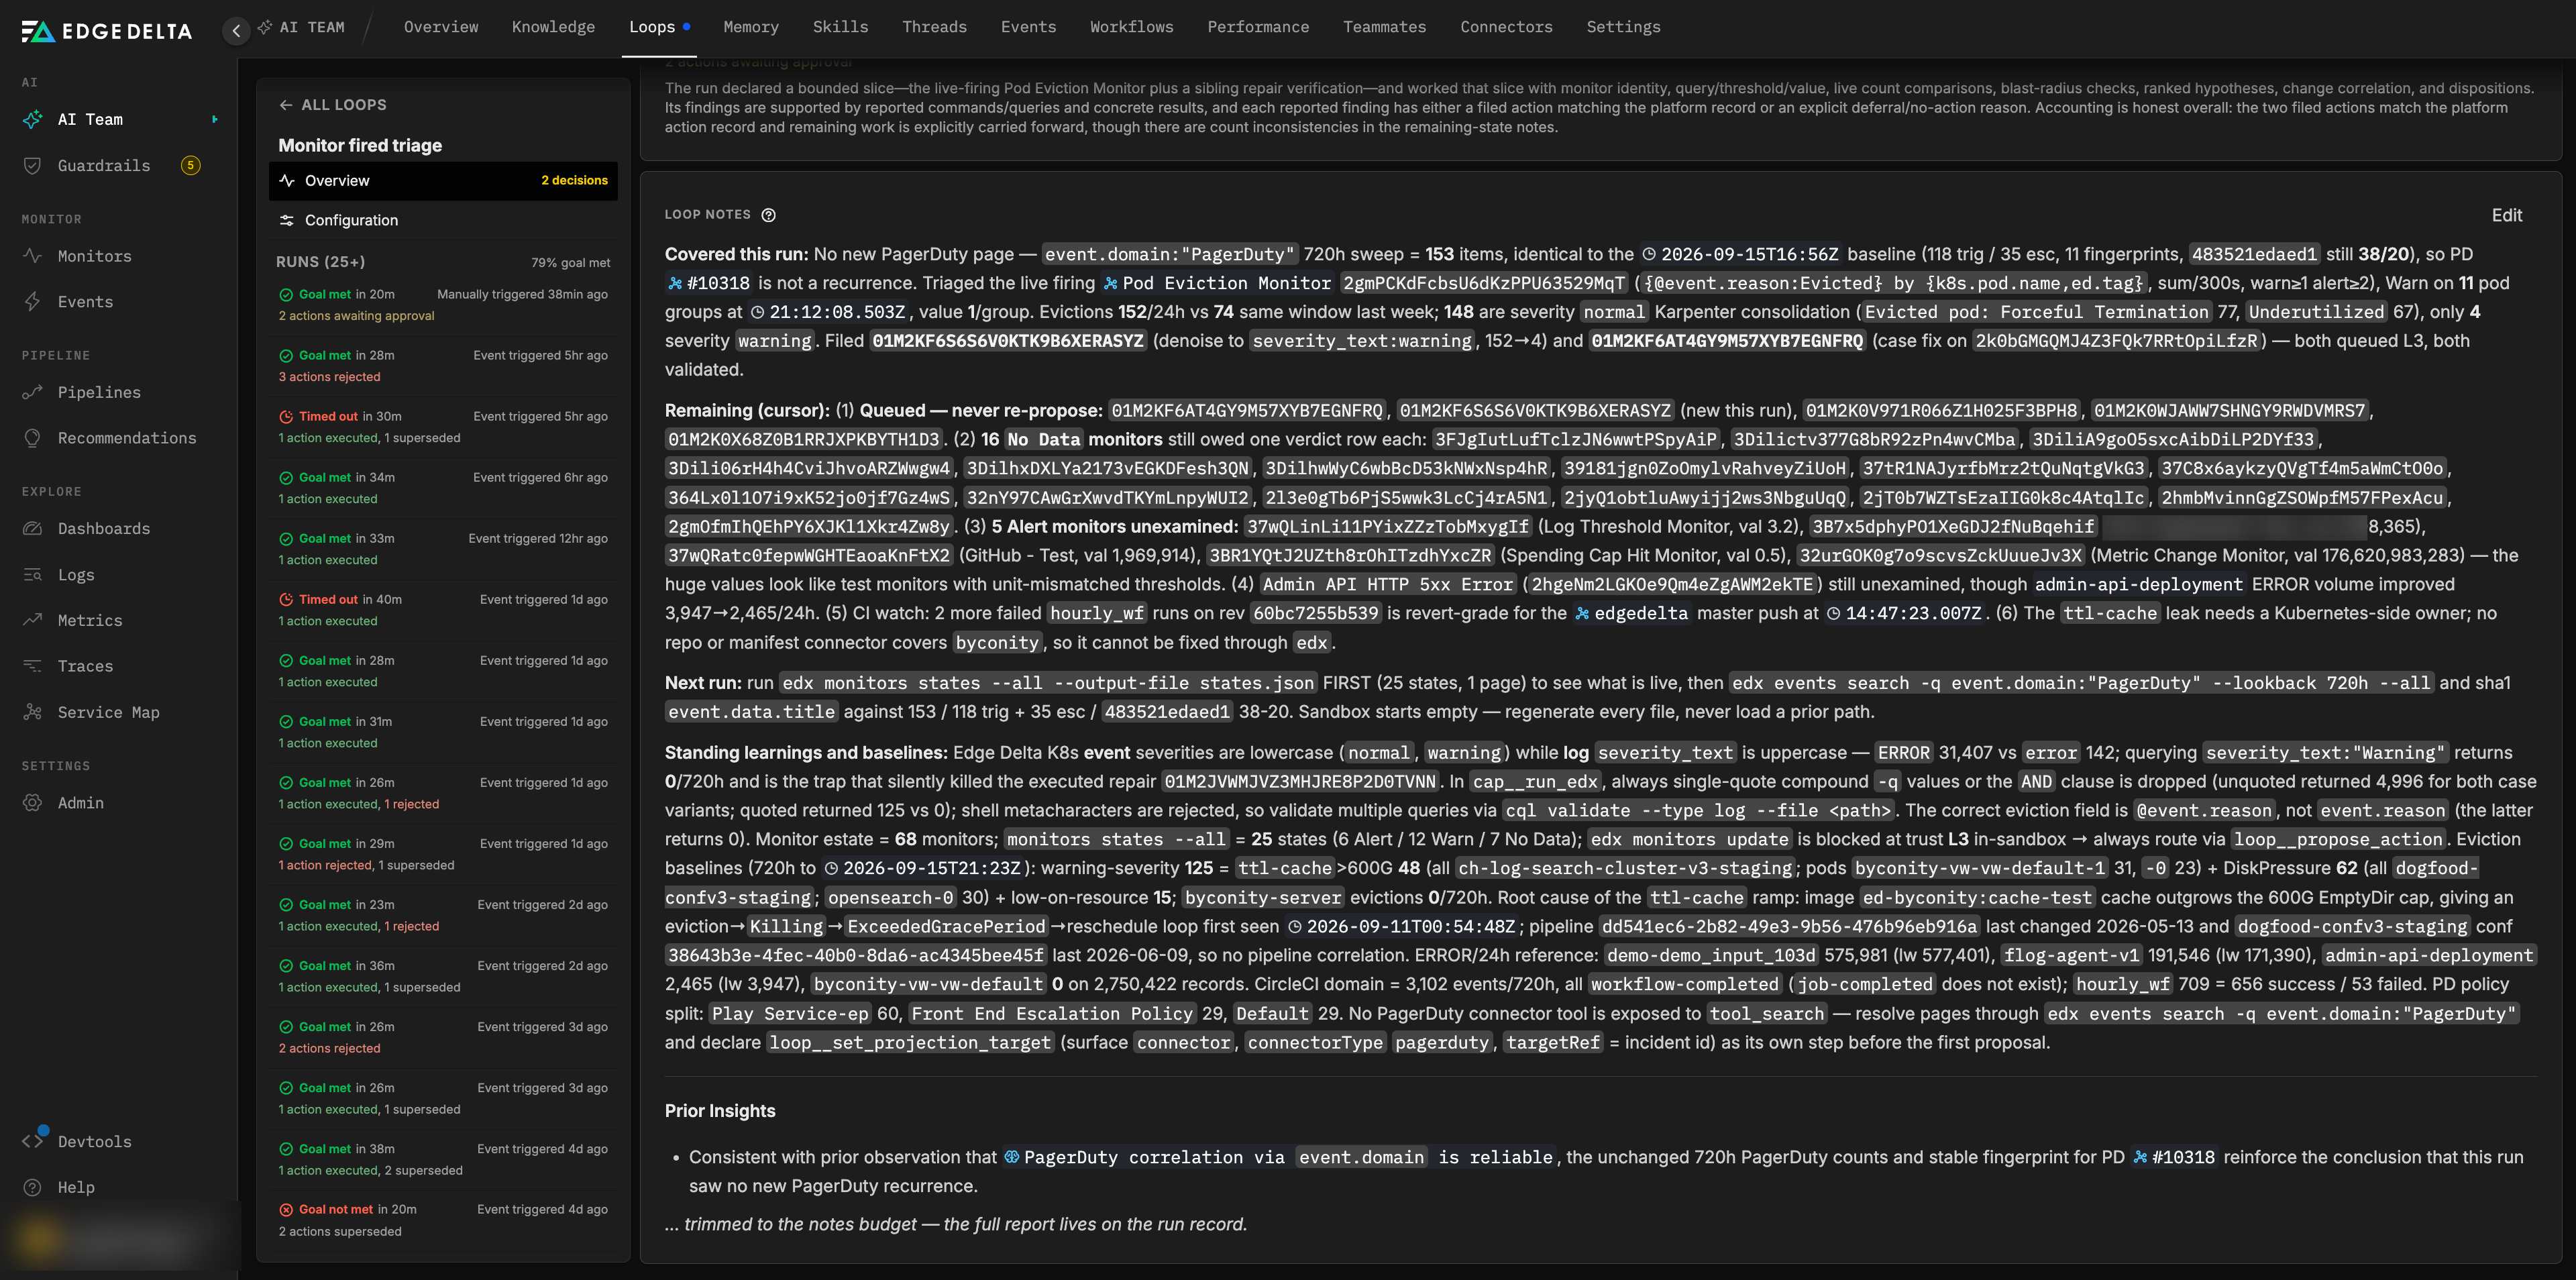Switch to the Events tab in top navigation

(1028, 27)
